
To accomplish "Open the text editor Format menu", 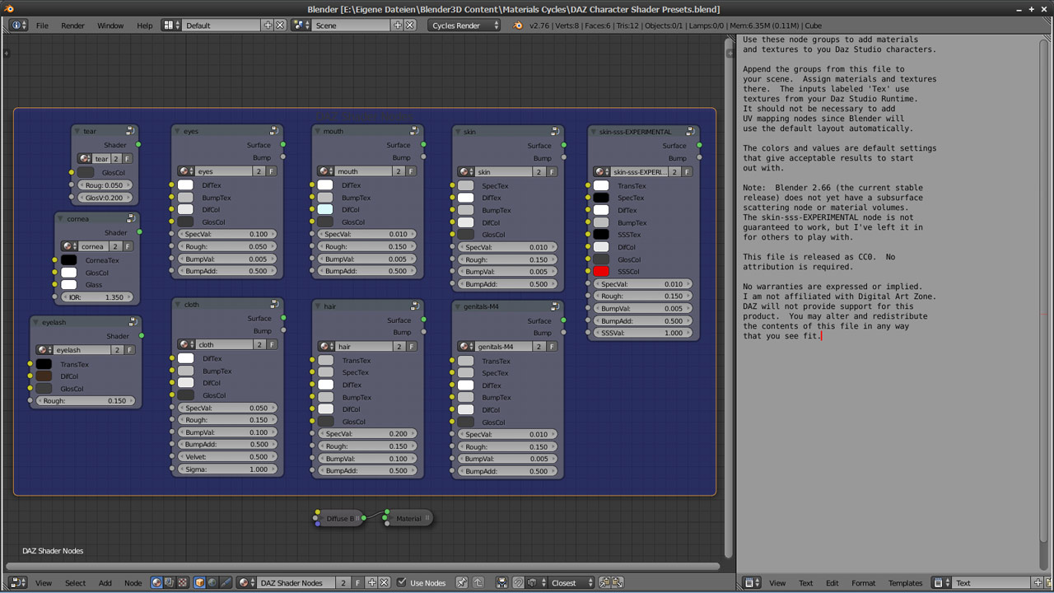I will click(864, 582).
